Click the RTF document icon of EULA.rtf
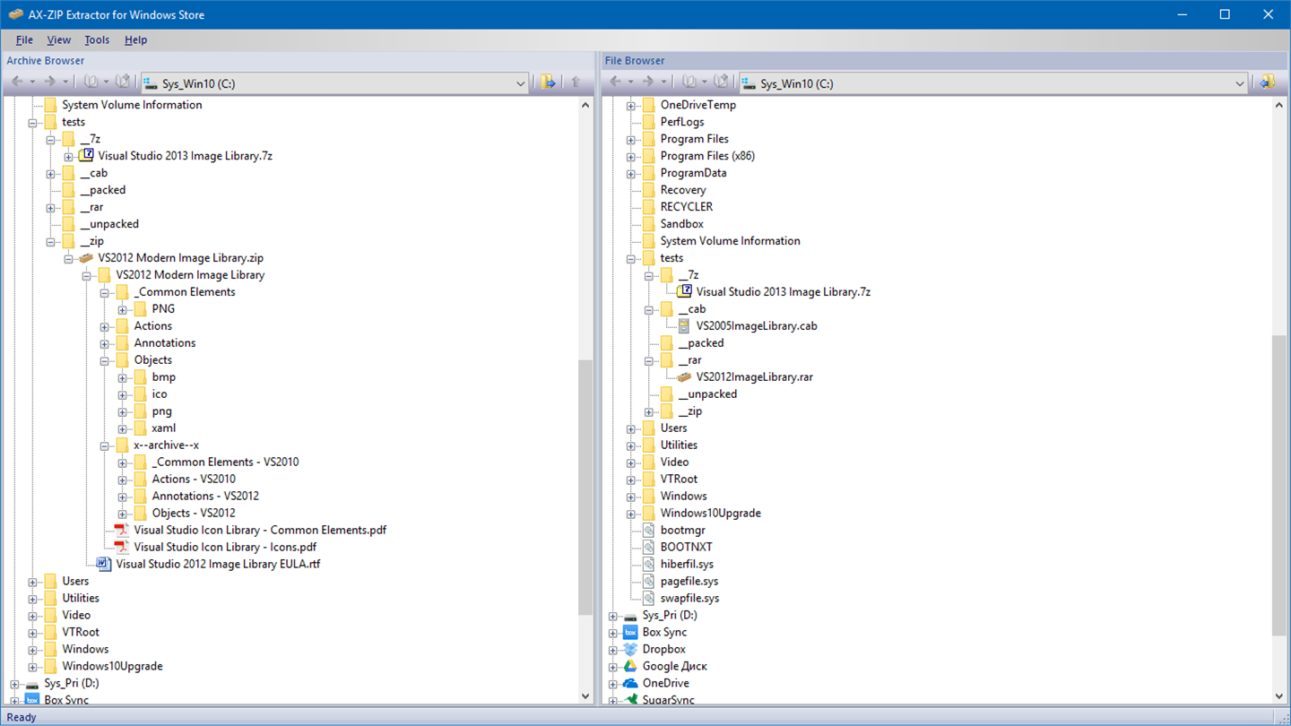The width and height of the screenshot is (1291, 726). [104, 564]
